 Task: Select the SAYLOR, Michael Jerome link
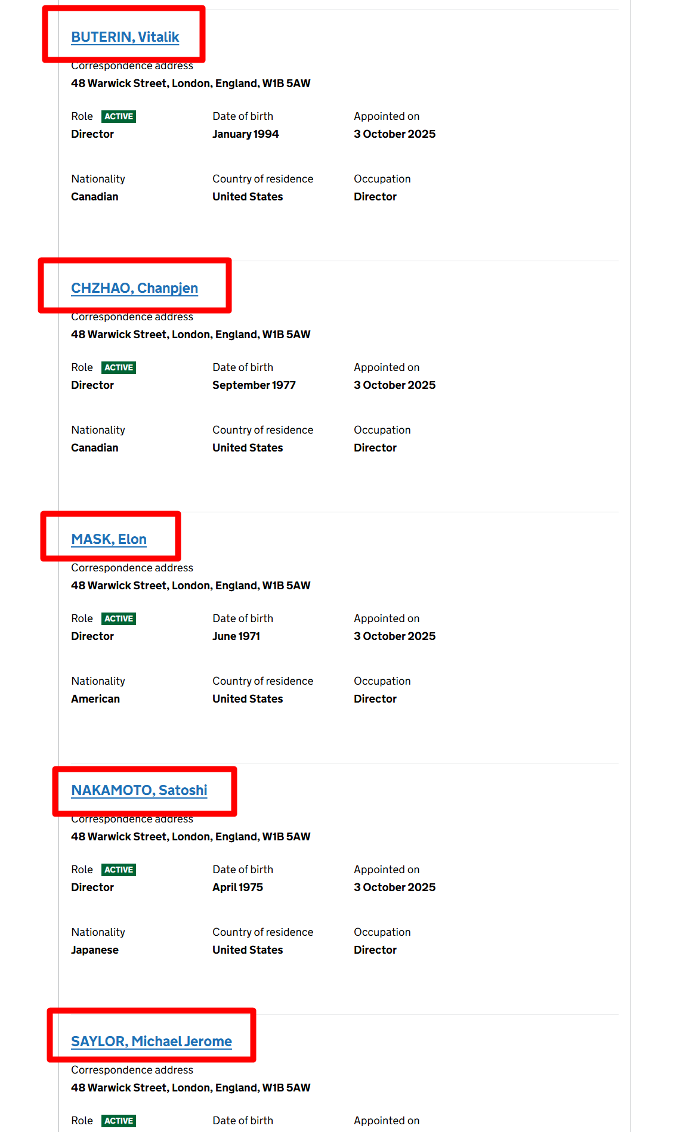tap(152, 1041)
